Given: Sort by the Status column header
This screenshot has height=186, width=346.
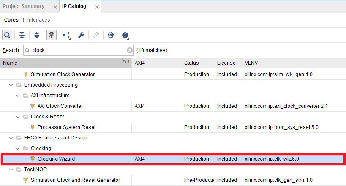Looking at the screenshot, I should click(x=197, y=63).
